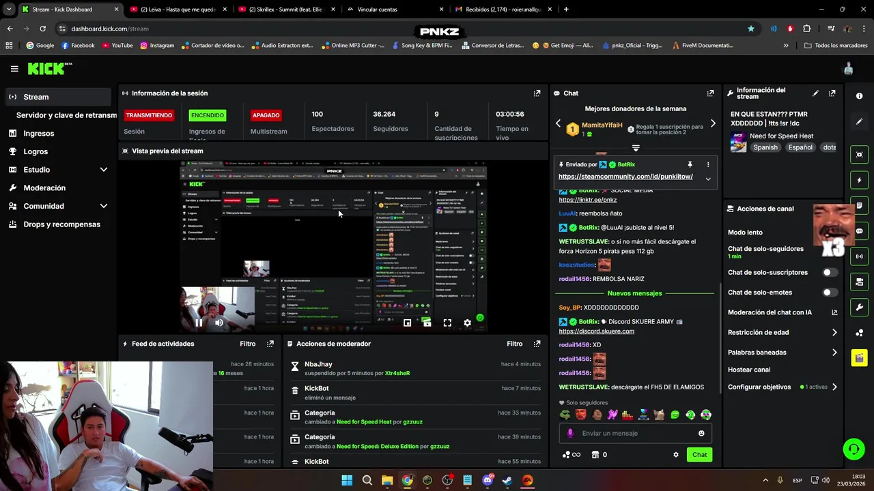Open Moderación del chat con IA
The image size is (874, 491).
pyautogui.click(x=783, y=312)
